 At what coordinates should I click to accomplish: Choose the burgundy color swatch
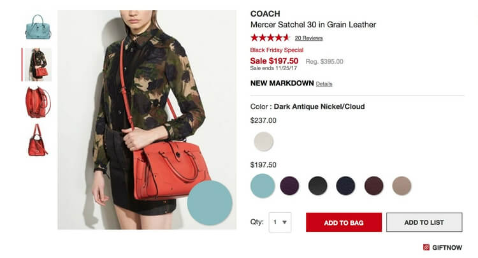373,185
